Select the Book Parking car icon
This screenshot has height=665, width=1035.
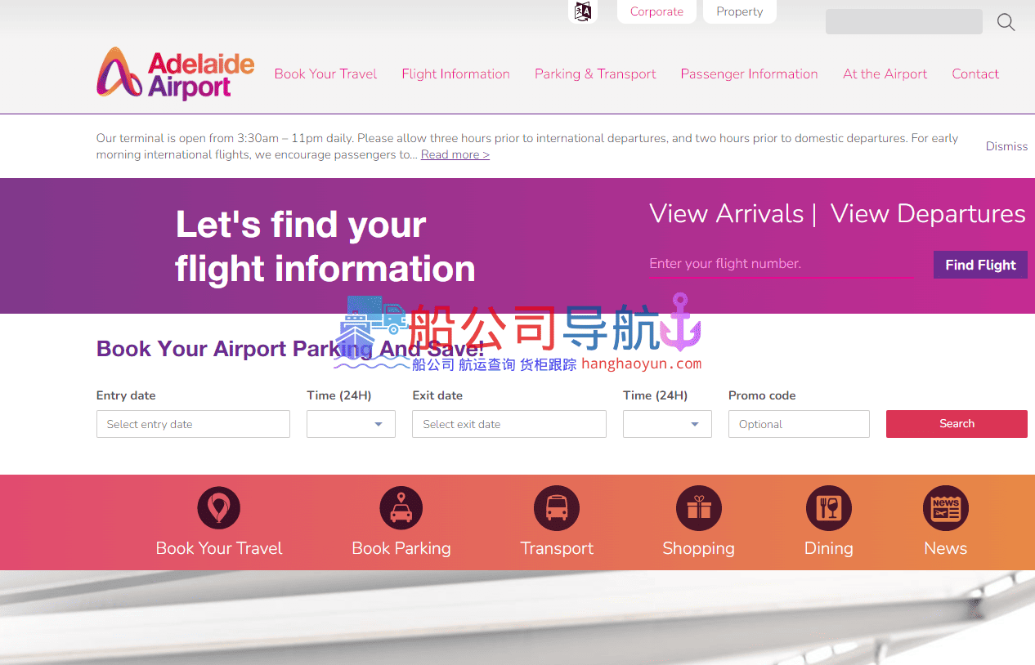click(x=401, y=507)
